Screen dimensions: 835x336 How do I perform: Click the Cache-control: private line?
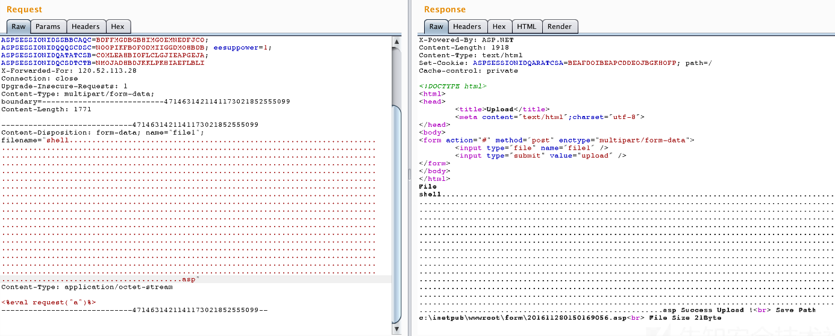click(469, 71)
